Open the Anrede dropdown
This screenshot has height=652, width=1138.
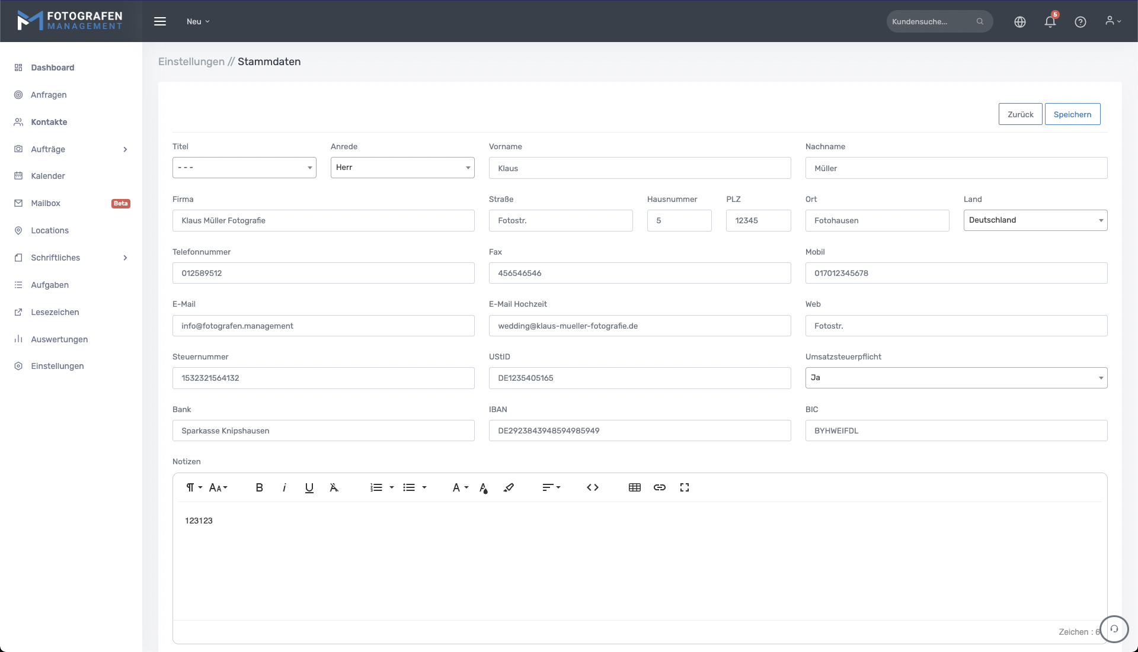coord(402,168)
